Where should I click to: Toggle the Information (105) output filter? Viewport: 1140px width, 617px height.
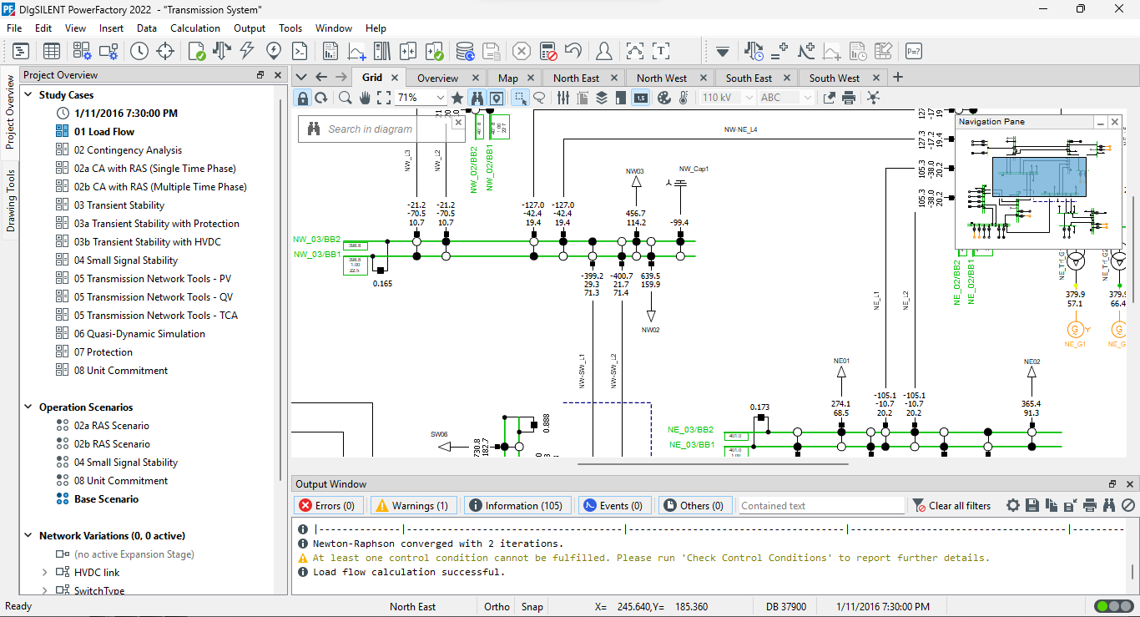(x=517, y=505)
